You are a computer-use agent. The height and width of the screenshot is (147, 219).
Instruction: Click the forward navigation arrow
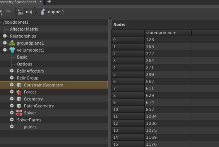coord(9,12)
